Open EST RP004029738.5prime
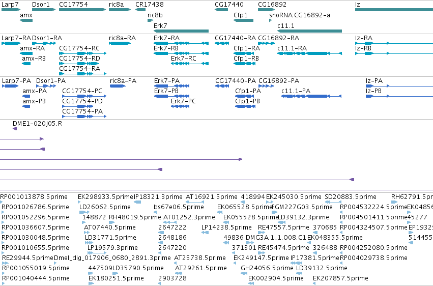 click(x=373, y=258)
